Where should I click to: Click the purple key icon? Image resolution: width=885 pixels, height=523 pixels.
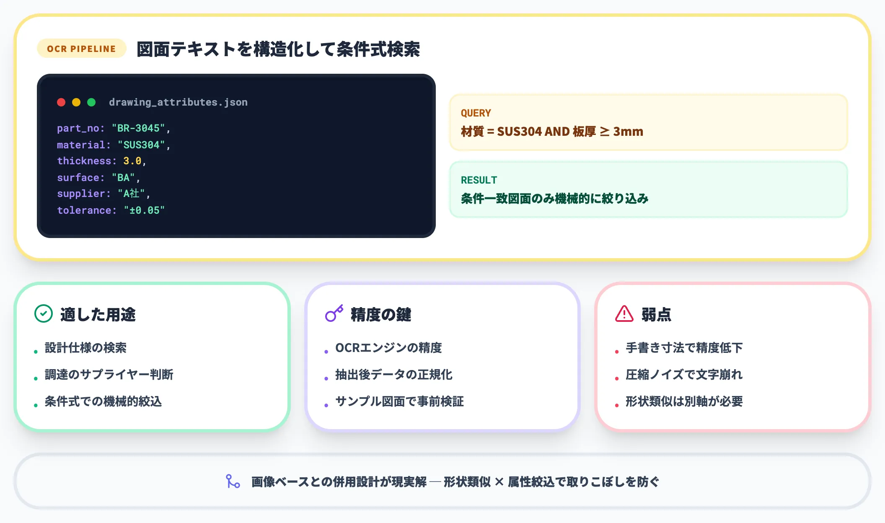334,313
